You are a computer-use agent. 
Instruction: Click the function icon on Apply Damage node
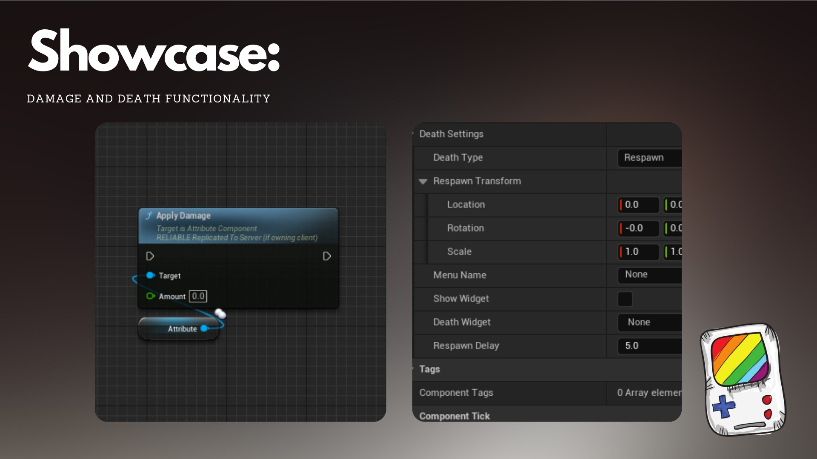pyautogui.click(x=149, y=215)
